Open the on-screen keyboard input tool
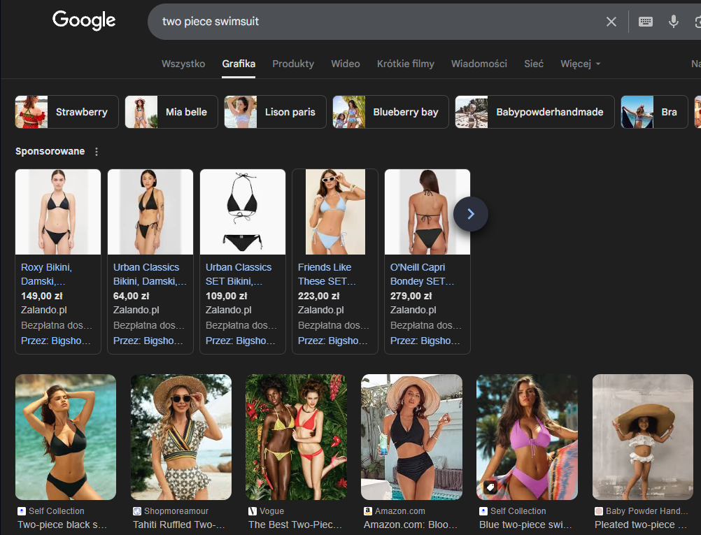 pos(646,22)
